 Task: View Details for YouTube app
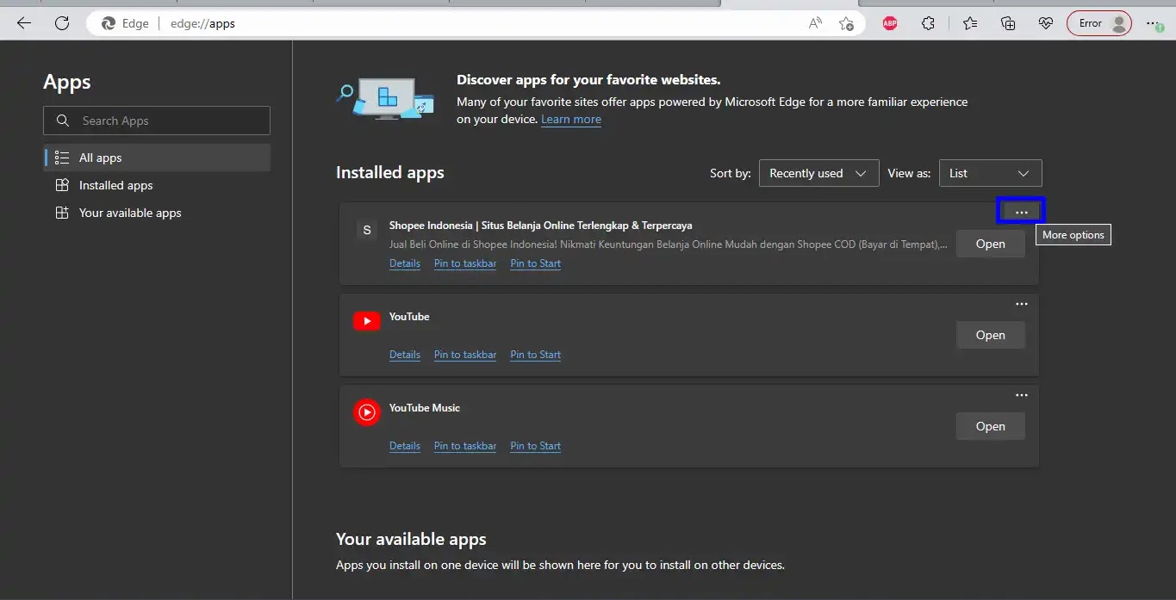(x=405, y=355)
